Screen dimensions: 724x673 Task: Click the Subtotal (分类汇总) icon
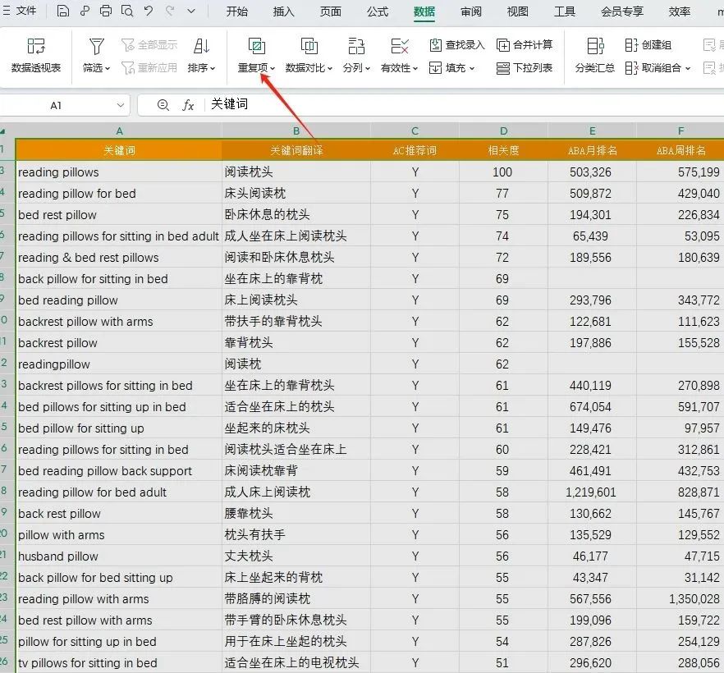pos(595,46)
